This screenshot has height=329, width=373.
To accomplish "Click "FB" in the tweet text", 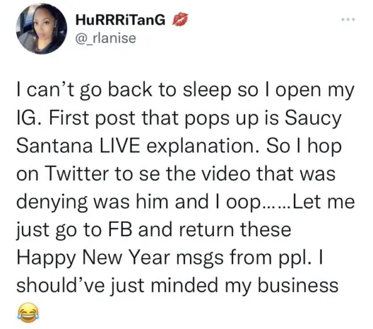I will (x=120, y=229).
